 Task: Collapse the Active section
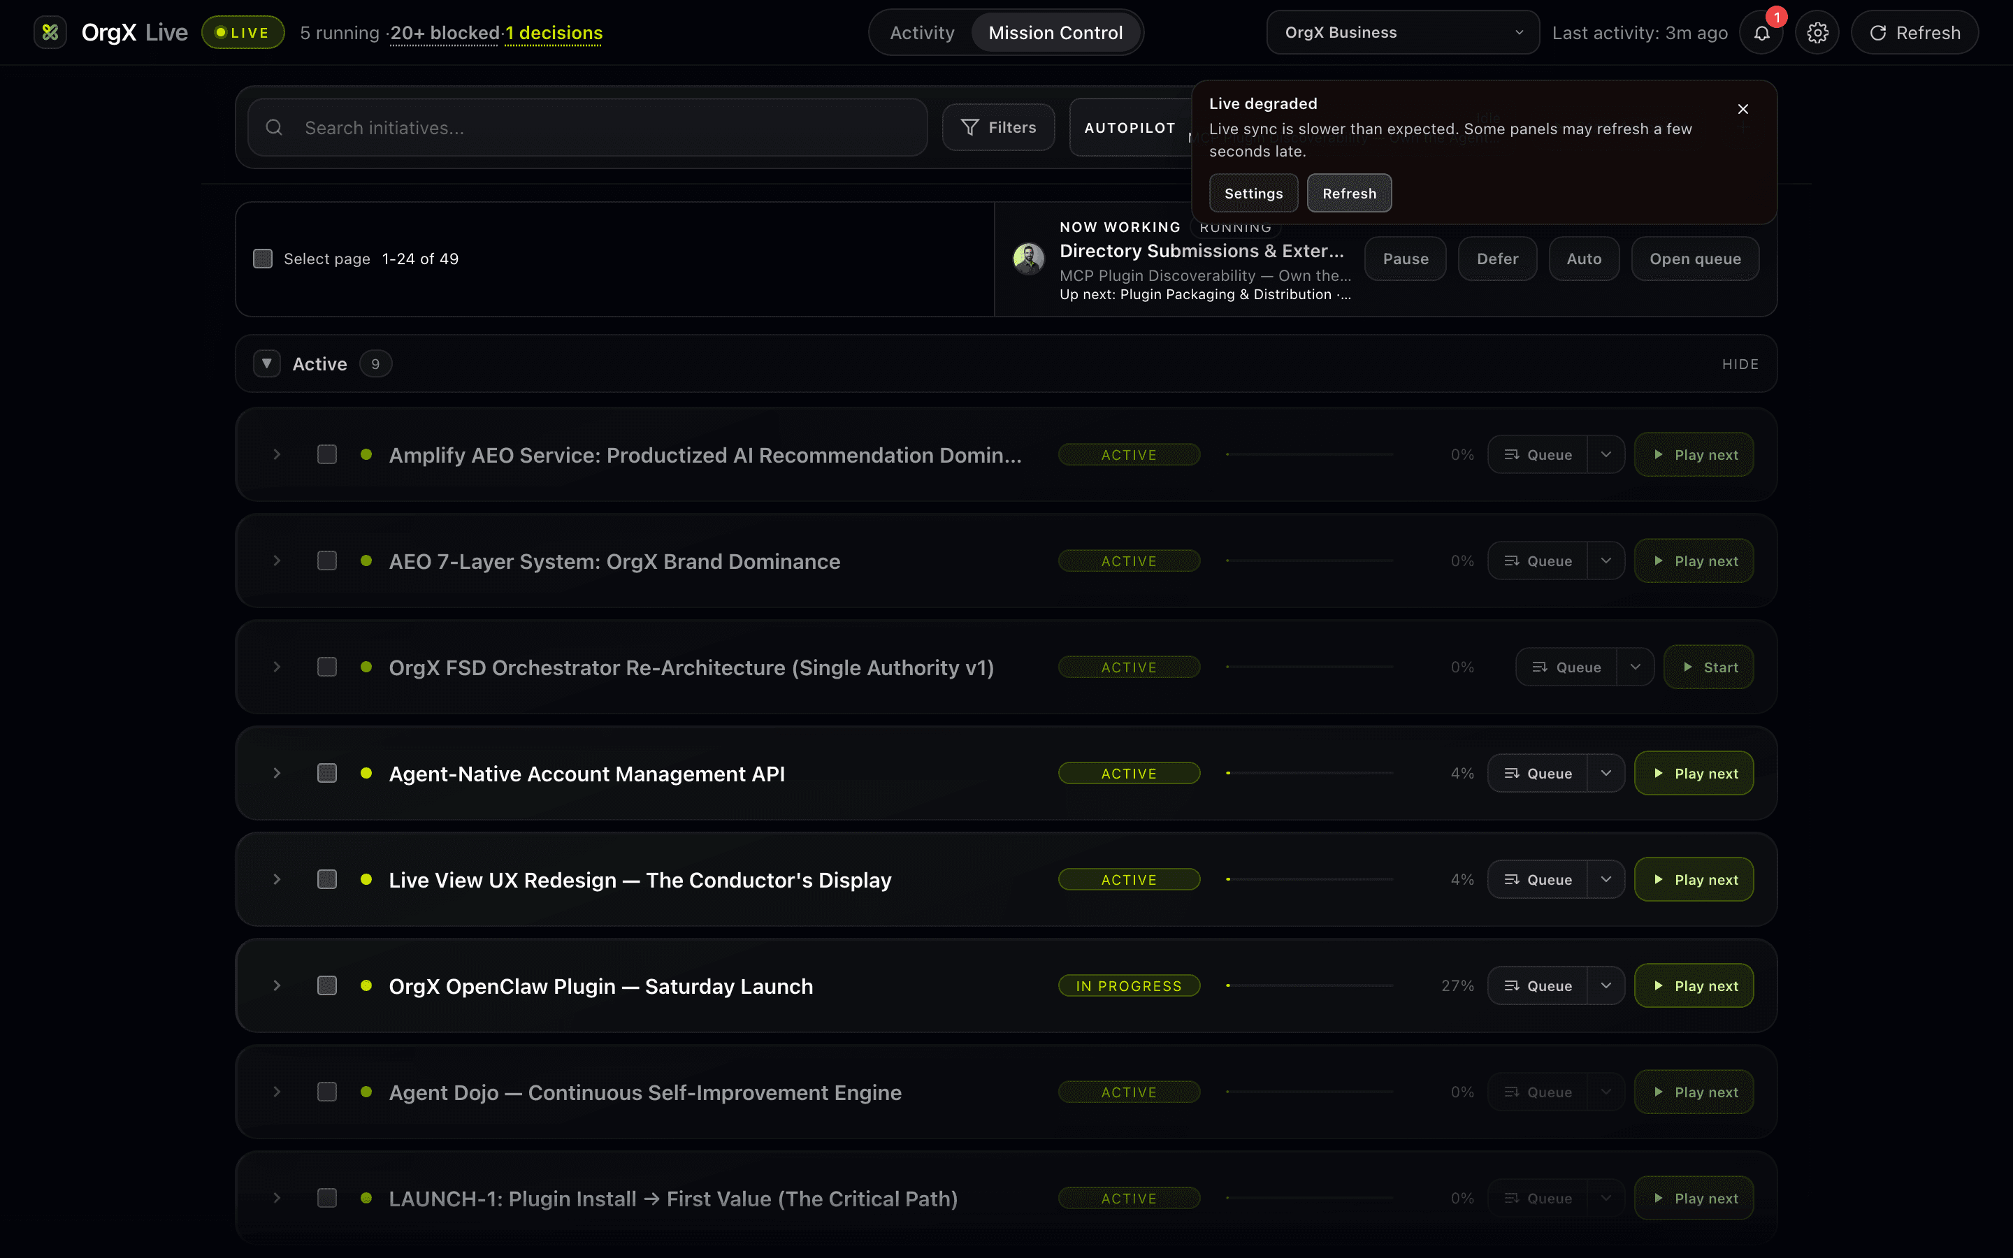(266, 363)
